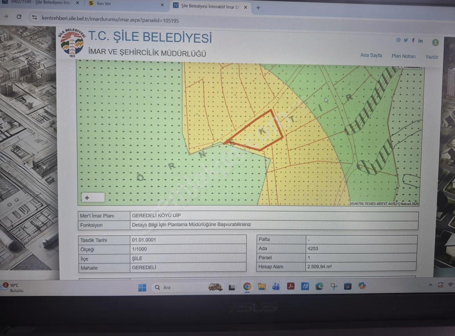This screenshot has height=336, width=455.
Task: Click the green download icon
Action: click(x=435, y=42)
